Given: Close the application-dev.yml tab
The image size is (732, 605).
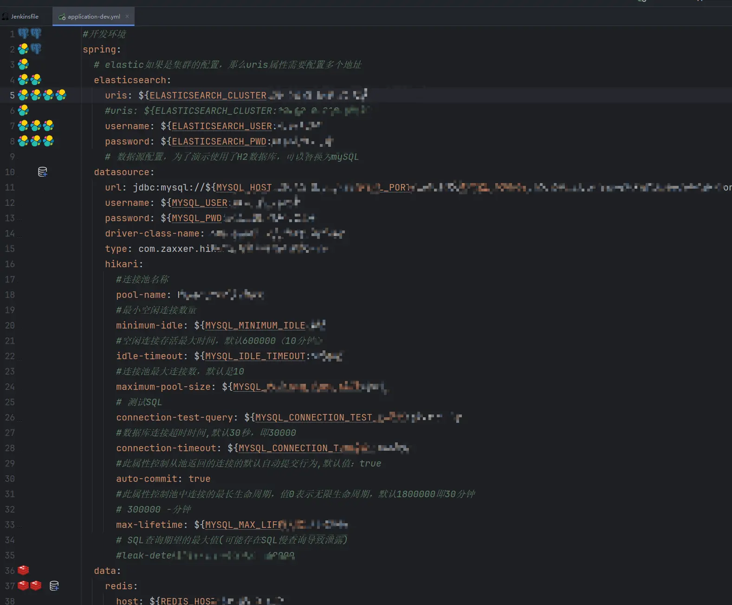Looking at the screenshot, I should [127, 16].
